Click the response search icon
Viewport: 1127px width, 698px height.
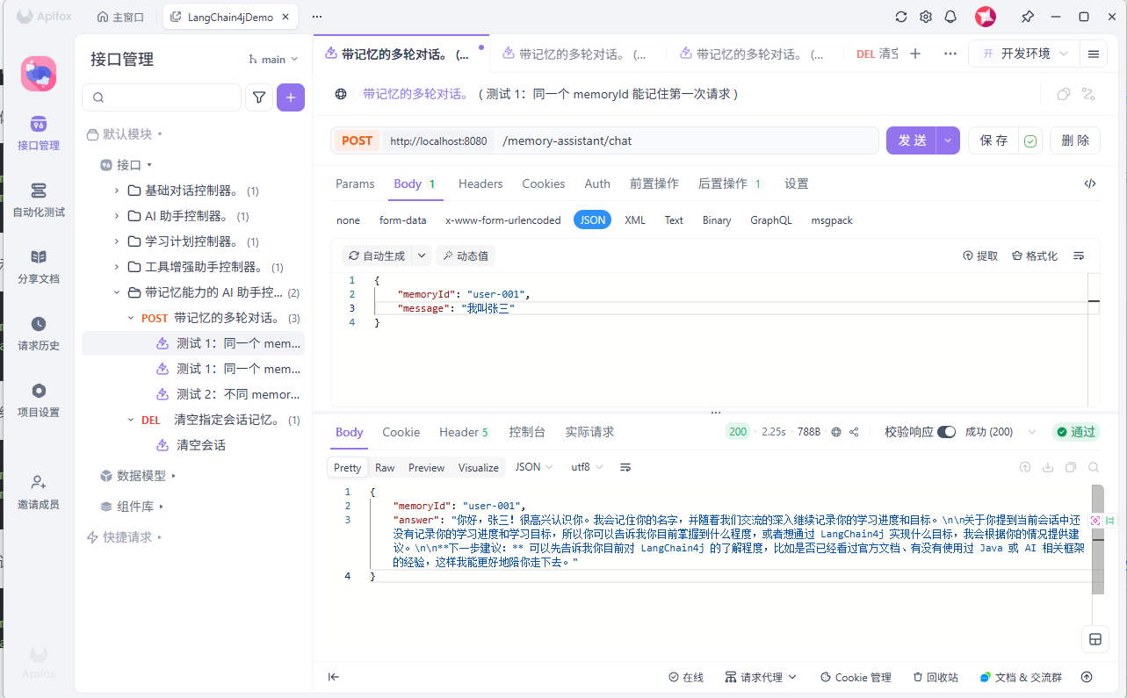[x=1094, y=467]
